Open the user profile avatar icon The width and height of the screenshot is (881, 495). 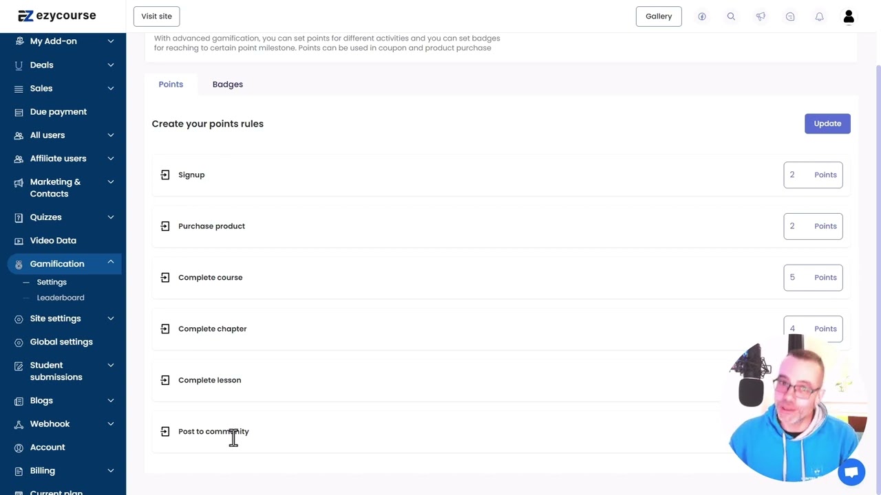click(x=849, y=16)
